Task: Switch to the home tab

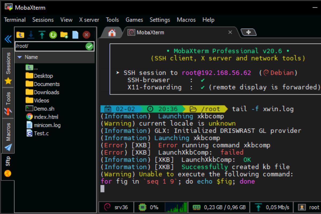Action: click(112, 33)
